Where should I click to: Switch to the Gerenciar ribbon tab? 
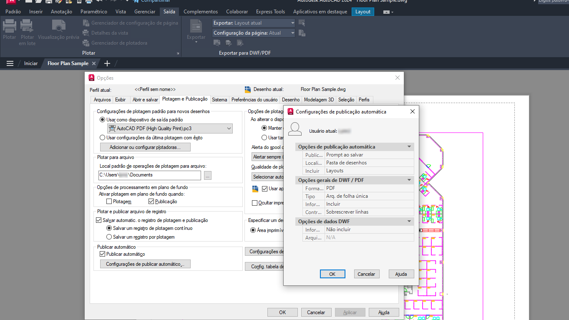click(145, 12)
